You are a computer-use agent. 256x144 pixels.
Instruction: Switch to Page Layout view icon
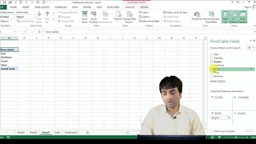pos(220,138)
